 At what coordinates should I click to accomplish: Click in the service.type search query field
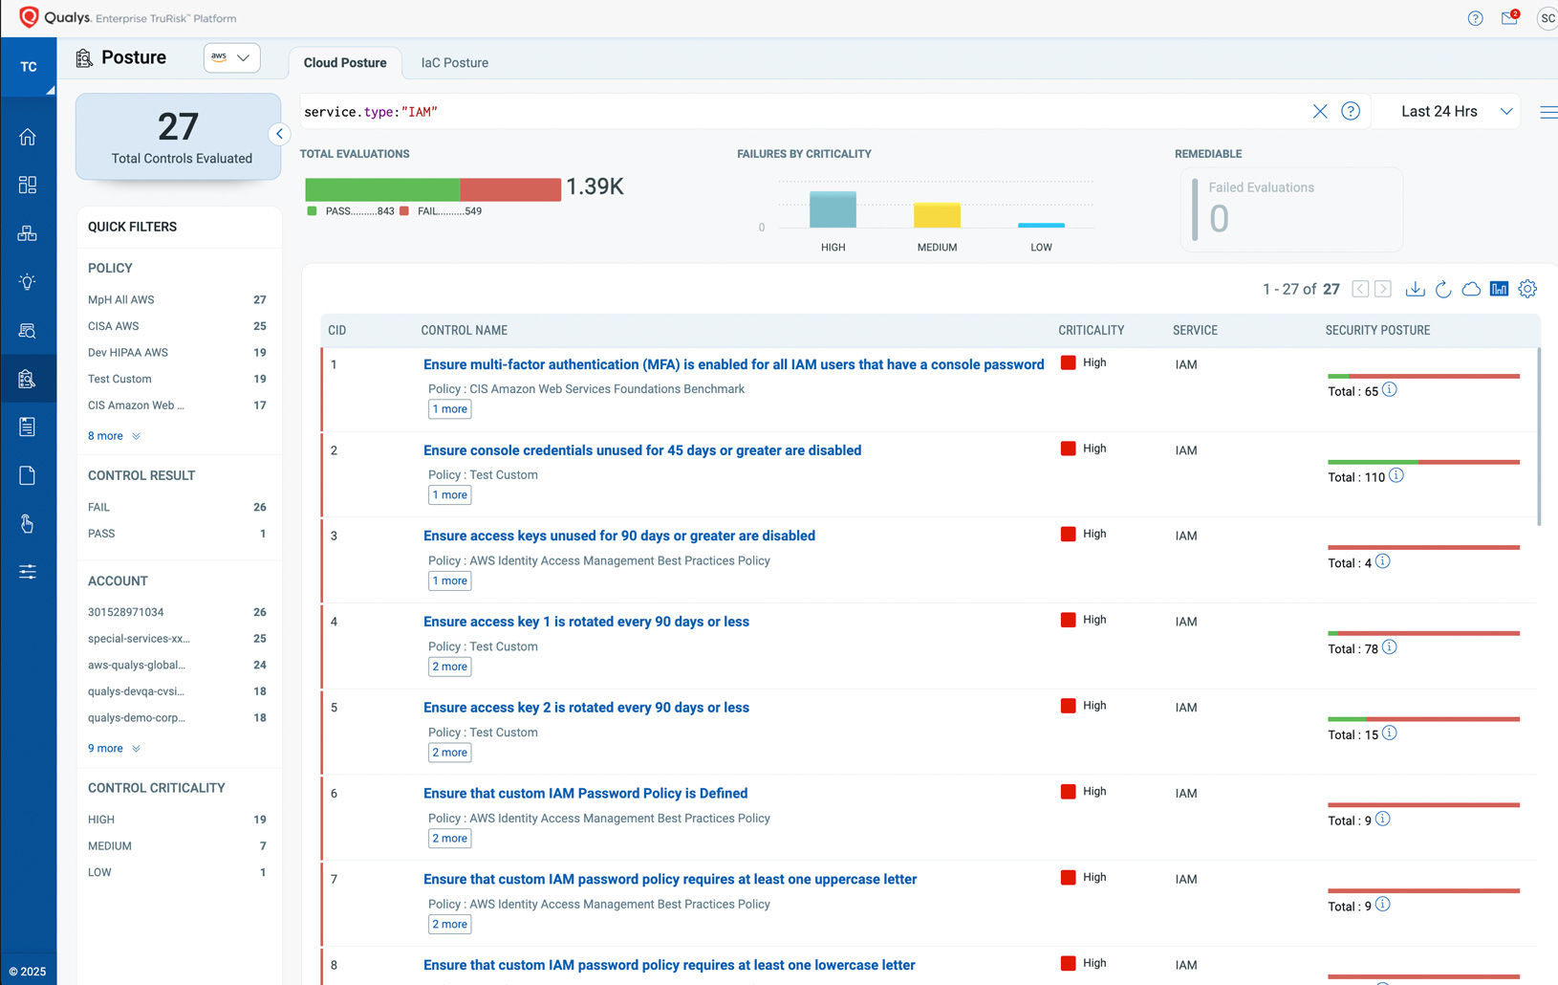[803, 112]
